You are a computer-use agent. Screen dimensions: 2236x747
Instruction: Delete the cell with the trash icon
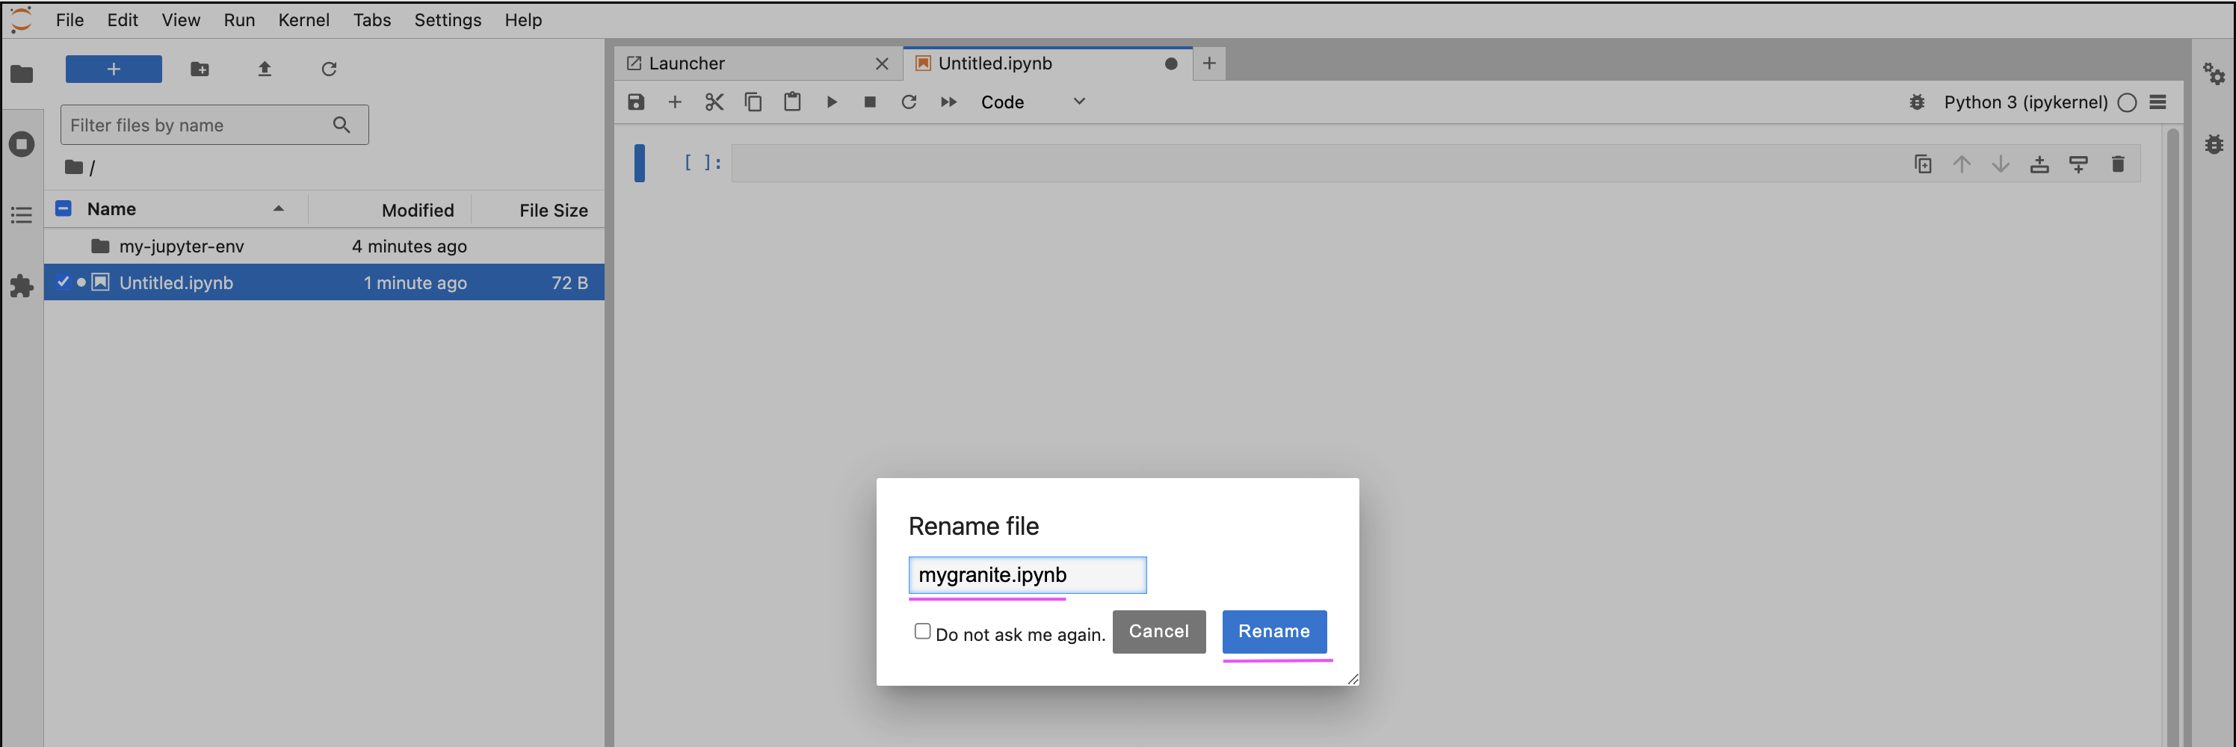click(2117, 164)
